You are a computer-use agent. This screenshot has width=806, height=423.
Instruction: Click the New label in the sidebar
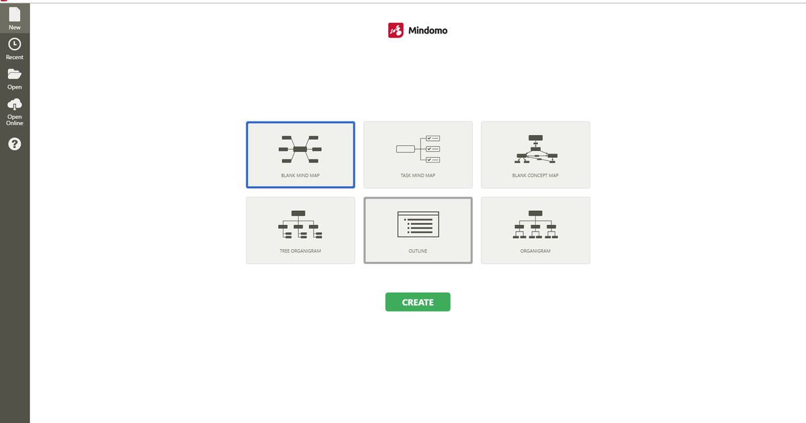(14, 28)
